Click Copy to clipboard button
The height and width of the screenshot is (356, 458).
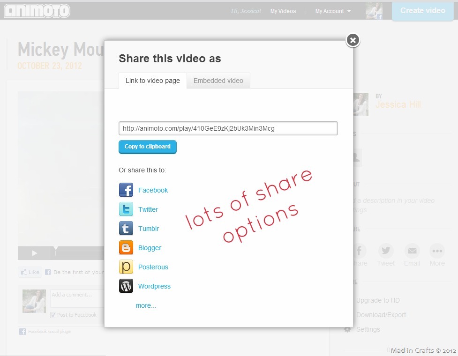tap(148, 147)
